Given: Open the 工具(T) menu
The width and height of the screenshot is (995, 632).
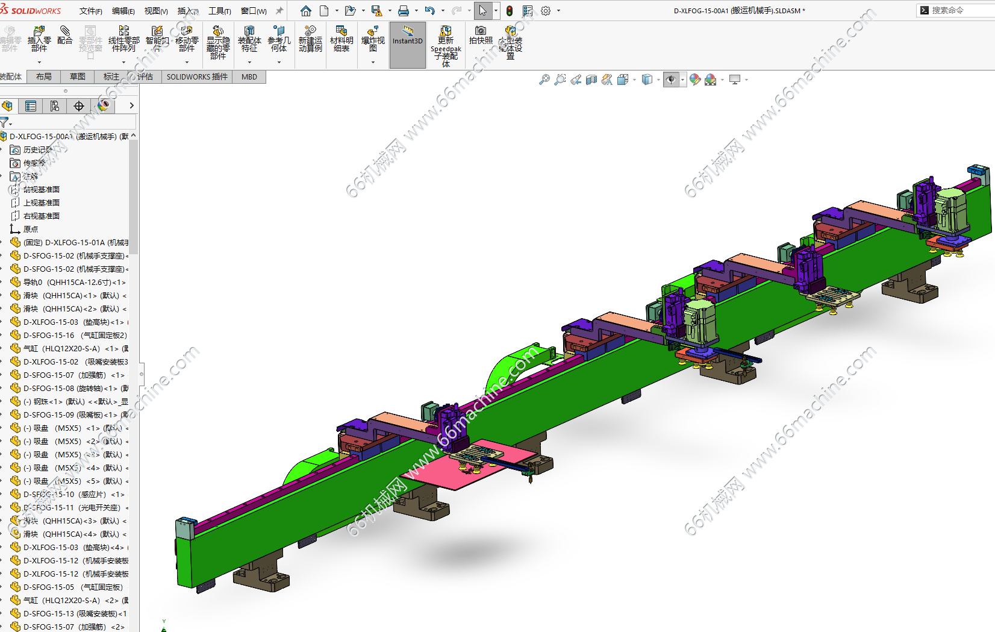Looking at the screenshot, I should [x=220, y=11].
